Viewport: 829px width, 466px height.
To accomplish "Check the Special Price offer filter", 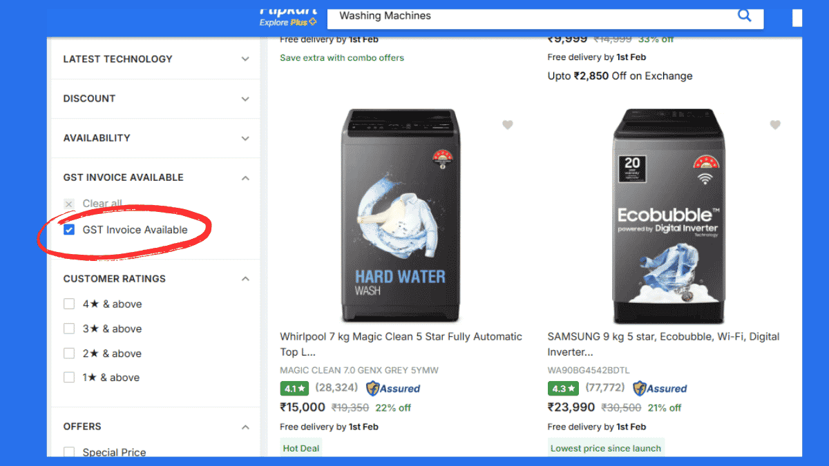I will coord(69,452).
